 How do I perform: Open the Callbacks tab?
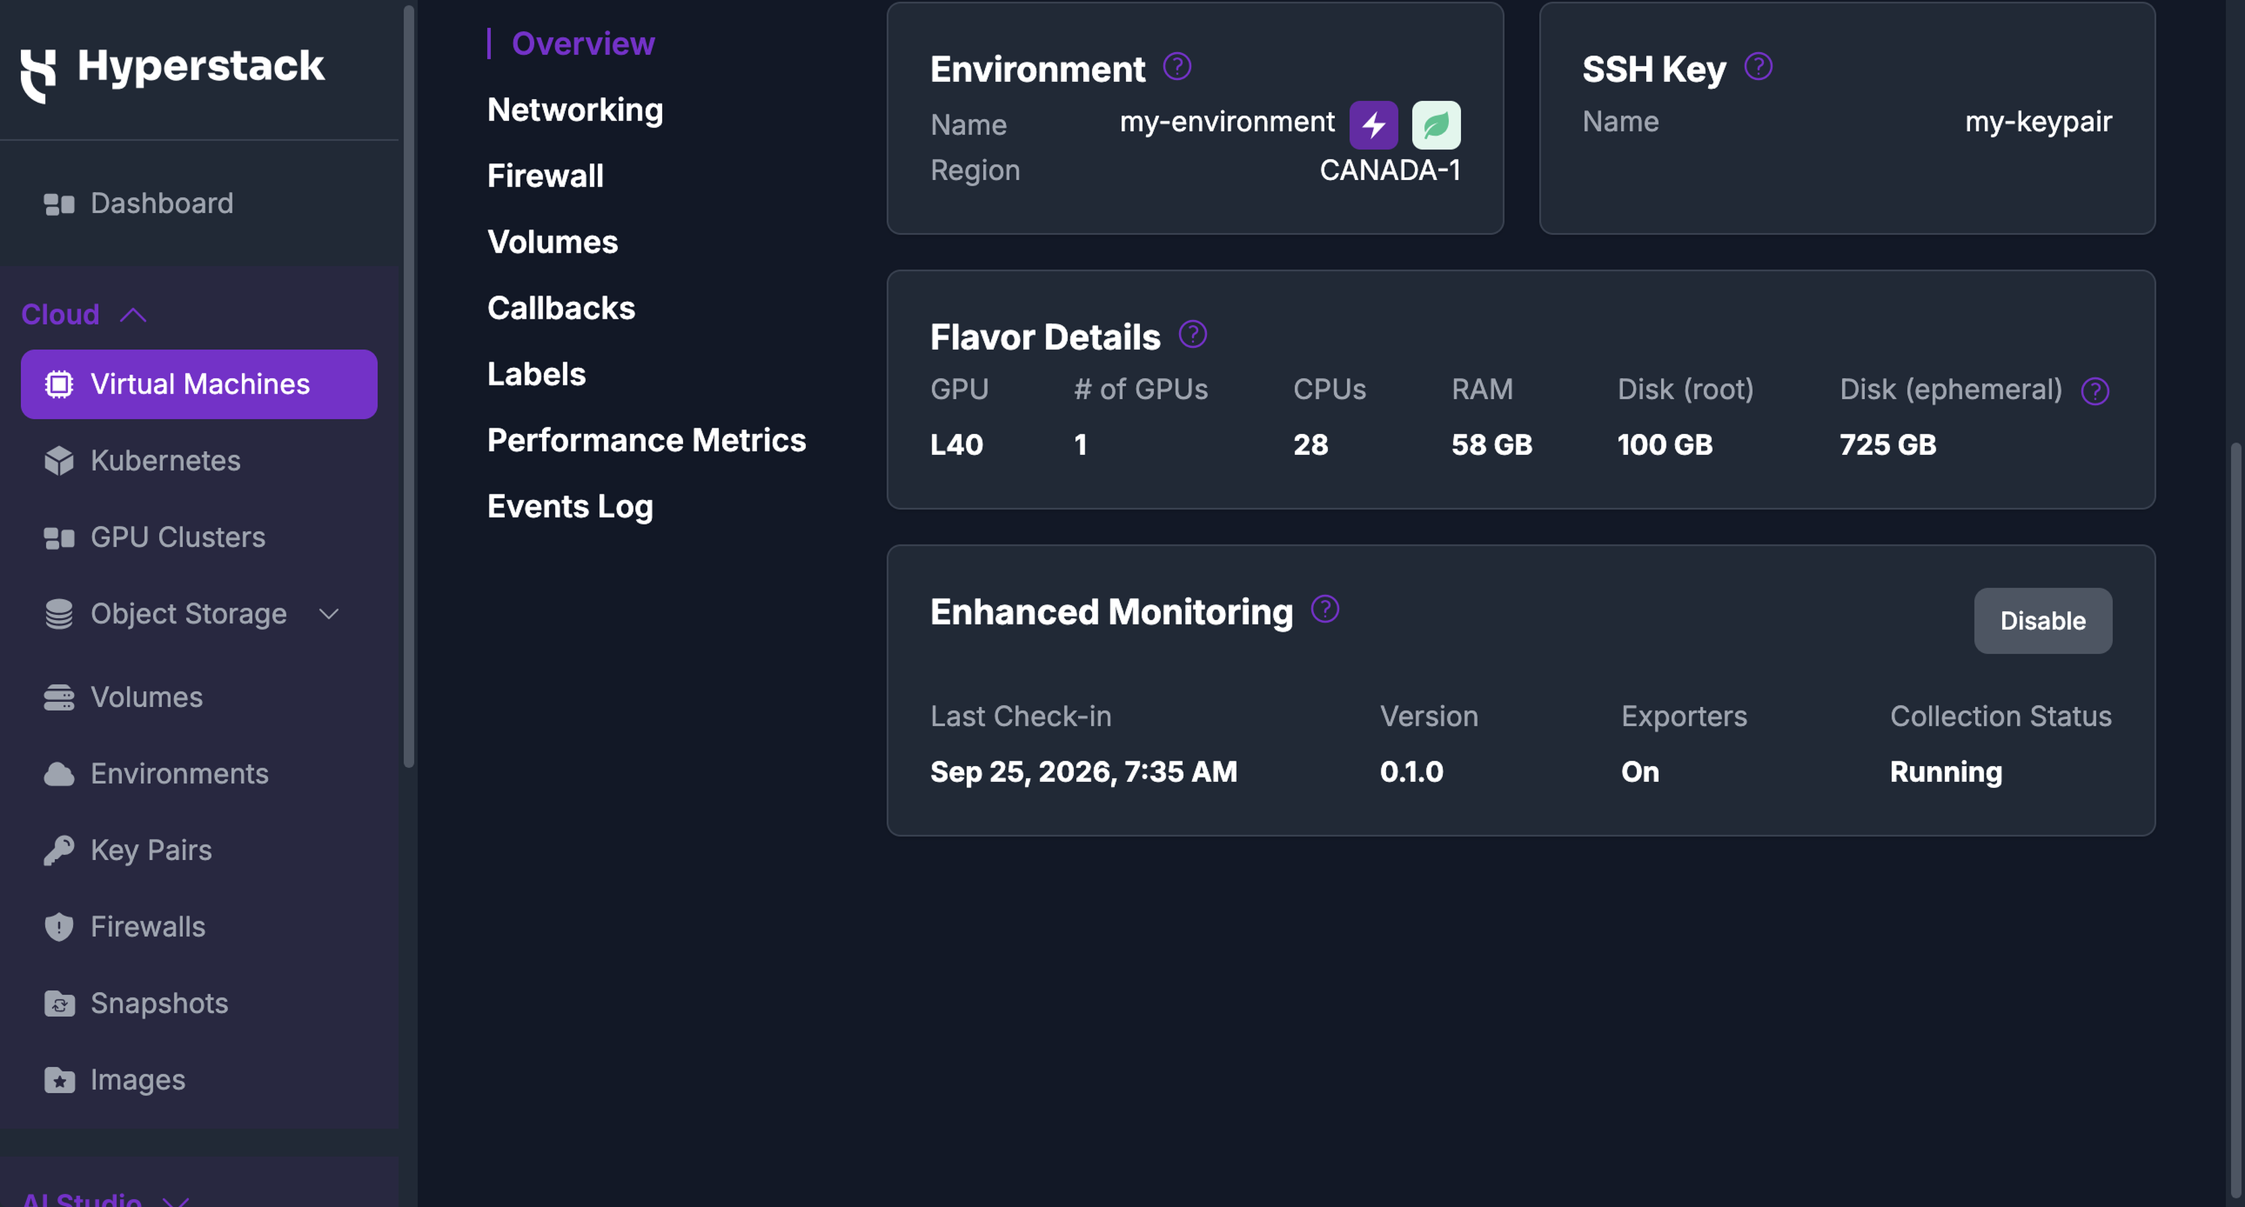[561, 309]
